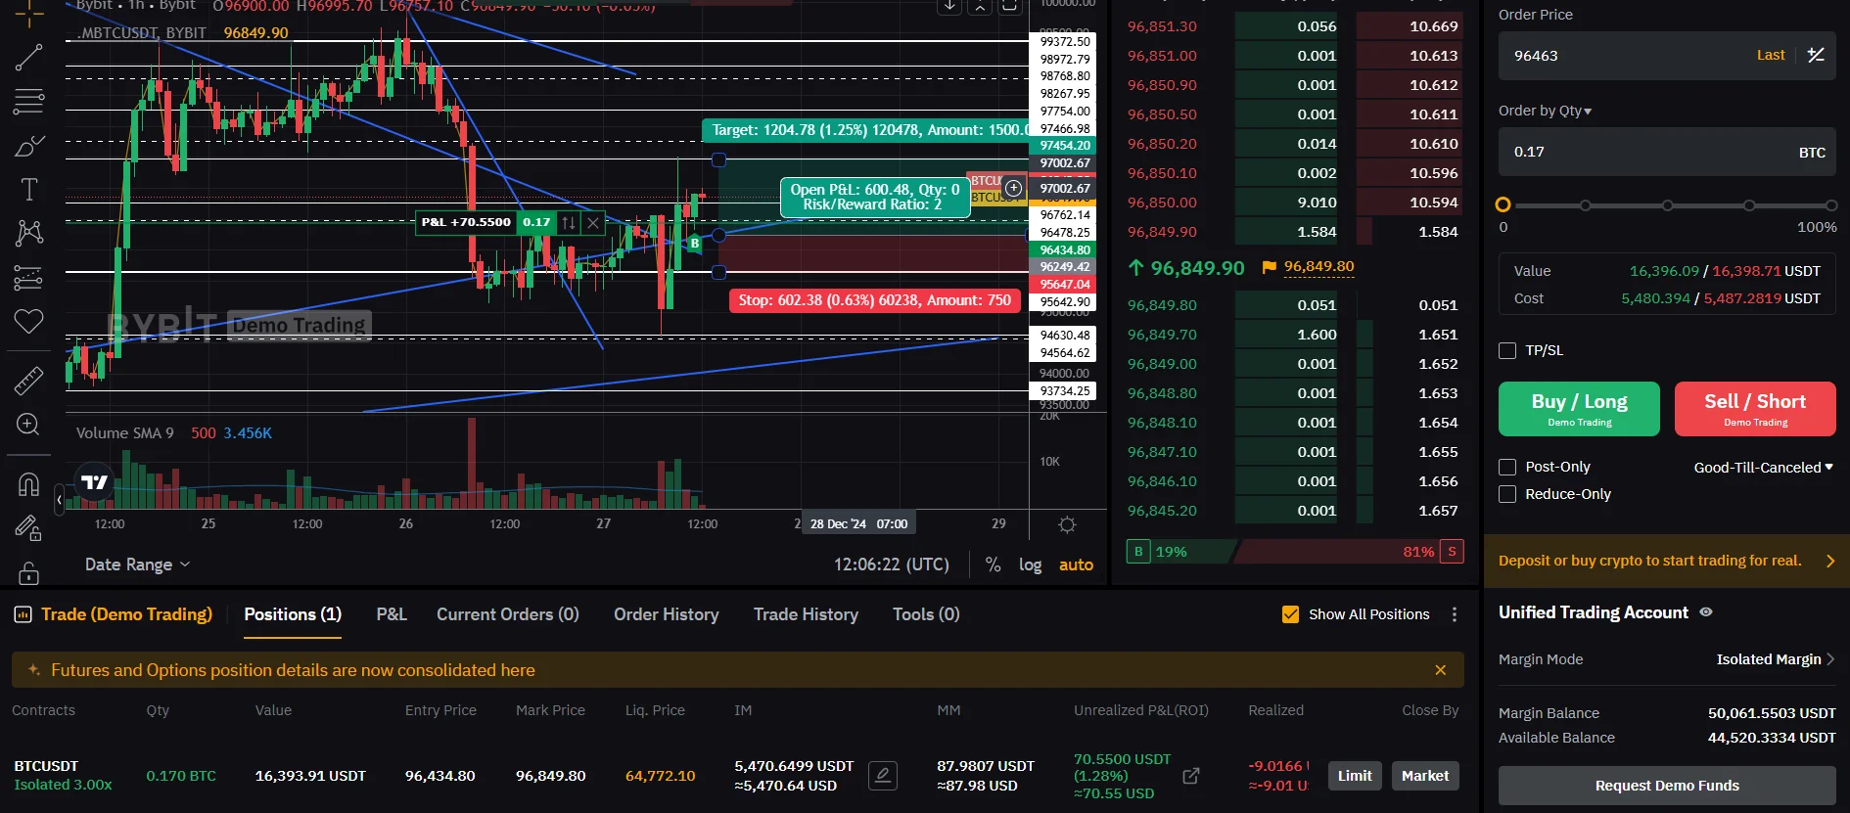The image size is (1850, 813).
Task: Toggle auto scale on chart
Action: (x=1076, y=565)
